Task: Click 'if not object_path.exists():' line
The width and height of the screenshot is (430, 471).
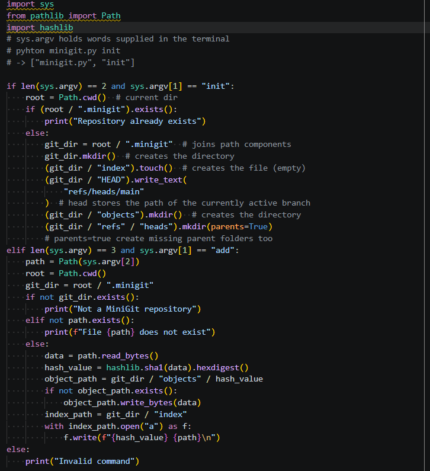Action: point(111,391)
